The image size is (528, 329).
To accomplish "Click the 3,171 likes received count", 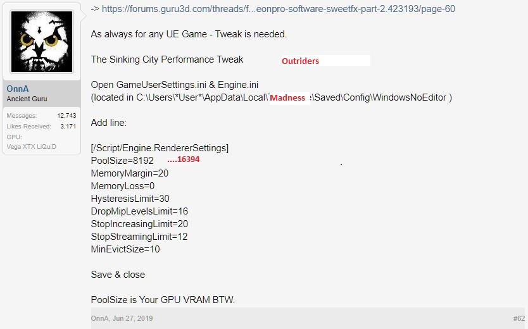I will [68, 127].
